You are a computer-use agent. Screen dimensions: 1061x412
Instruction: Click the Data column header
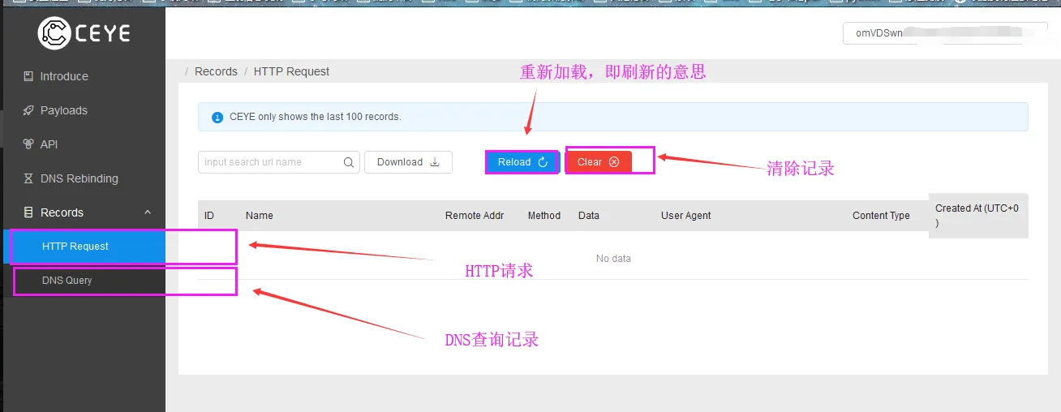coord(589,216)
